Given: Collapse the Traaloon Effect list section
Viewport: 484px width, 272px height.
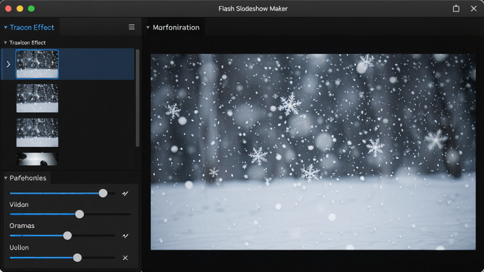Looking at the screenshot, I should [x=5, y=42].
